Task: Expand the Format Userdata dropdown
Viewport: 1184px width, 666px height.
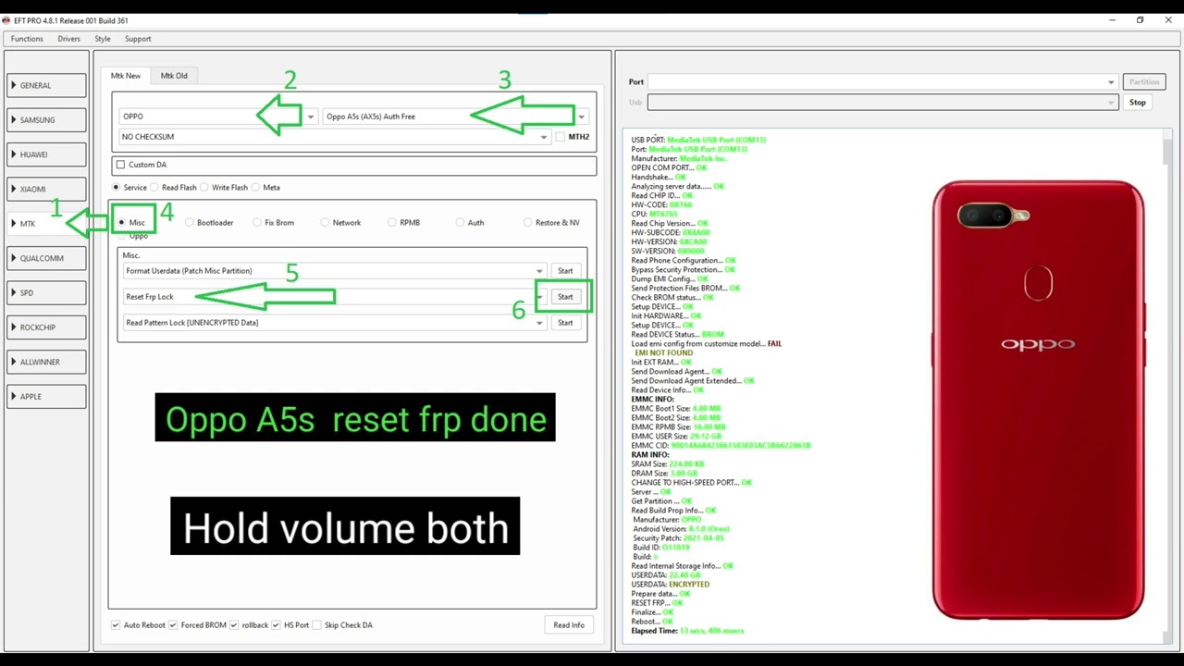Action: point(539,271)
